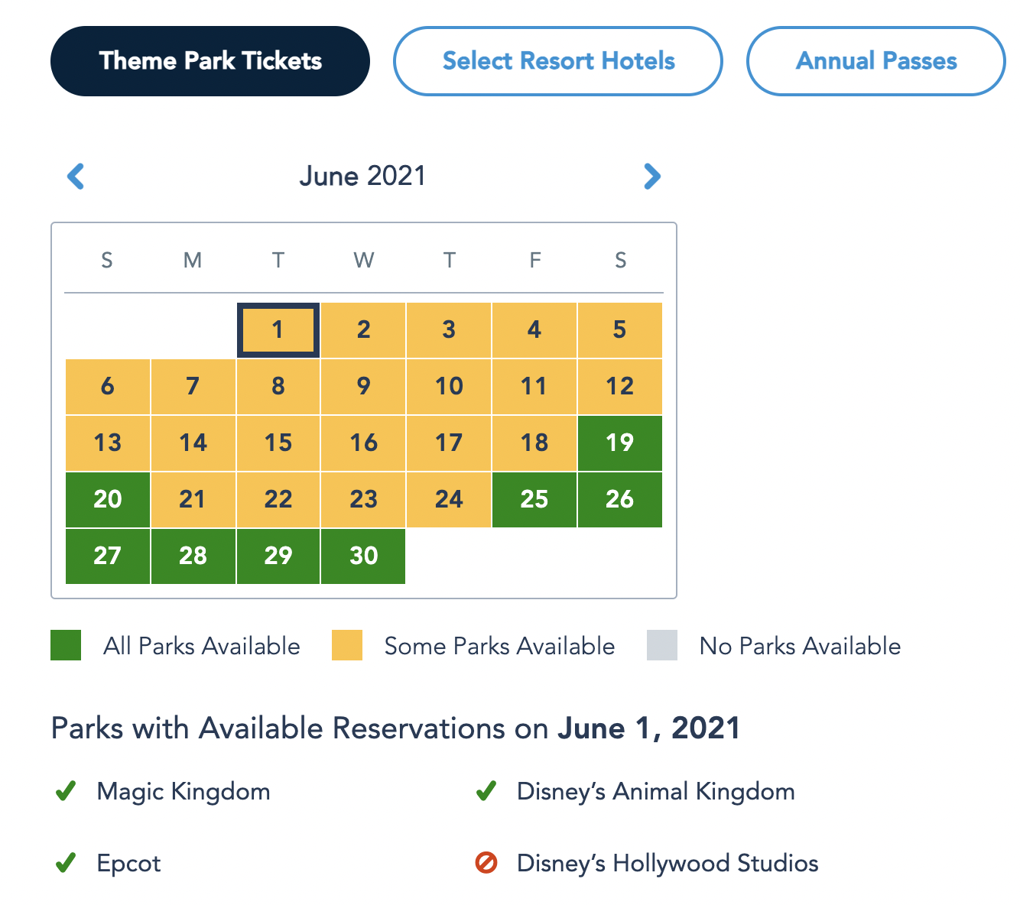Click the June 2021 month heading
The image size is (1020, 905).
[x=362, y=177]
